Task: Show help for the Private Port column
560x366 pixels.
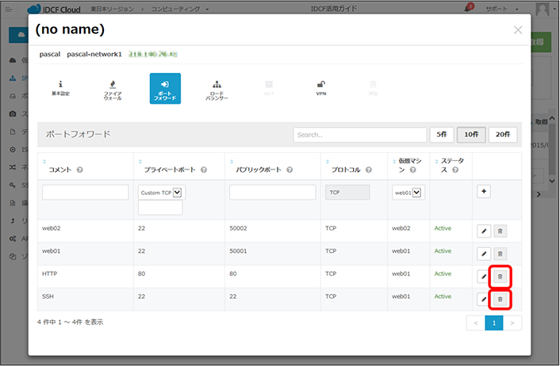Action: point(204,170)
